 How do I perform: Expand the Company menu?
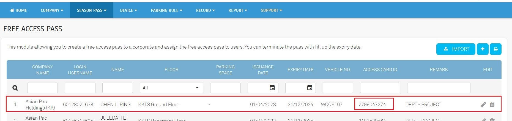pos(52,10)
